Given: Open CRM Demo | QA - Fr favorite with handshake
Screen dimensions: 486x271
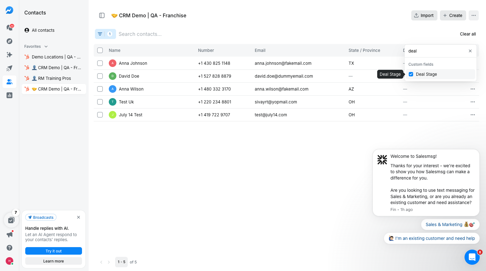Looking at the screenshot, I should tap(54, 89).
